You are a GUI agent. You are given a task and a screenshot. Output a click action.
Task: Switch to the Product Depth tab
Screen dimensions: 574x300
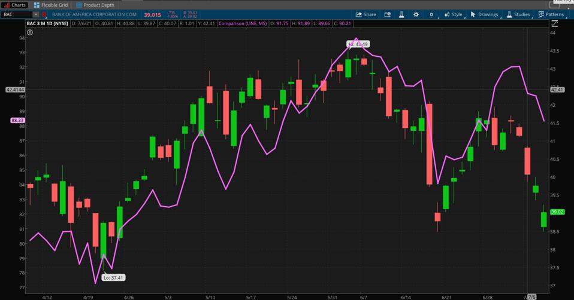tap(95, 5)
